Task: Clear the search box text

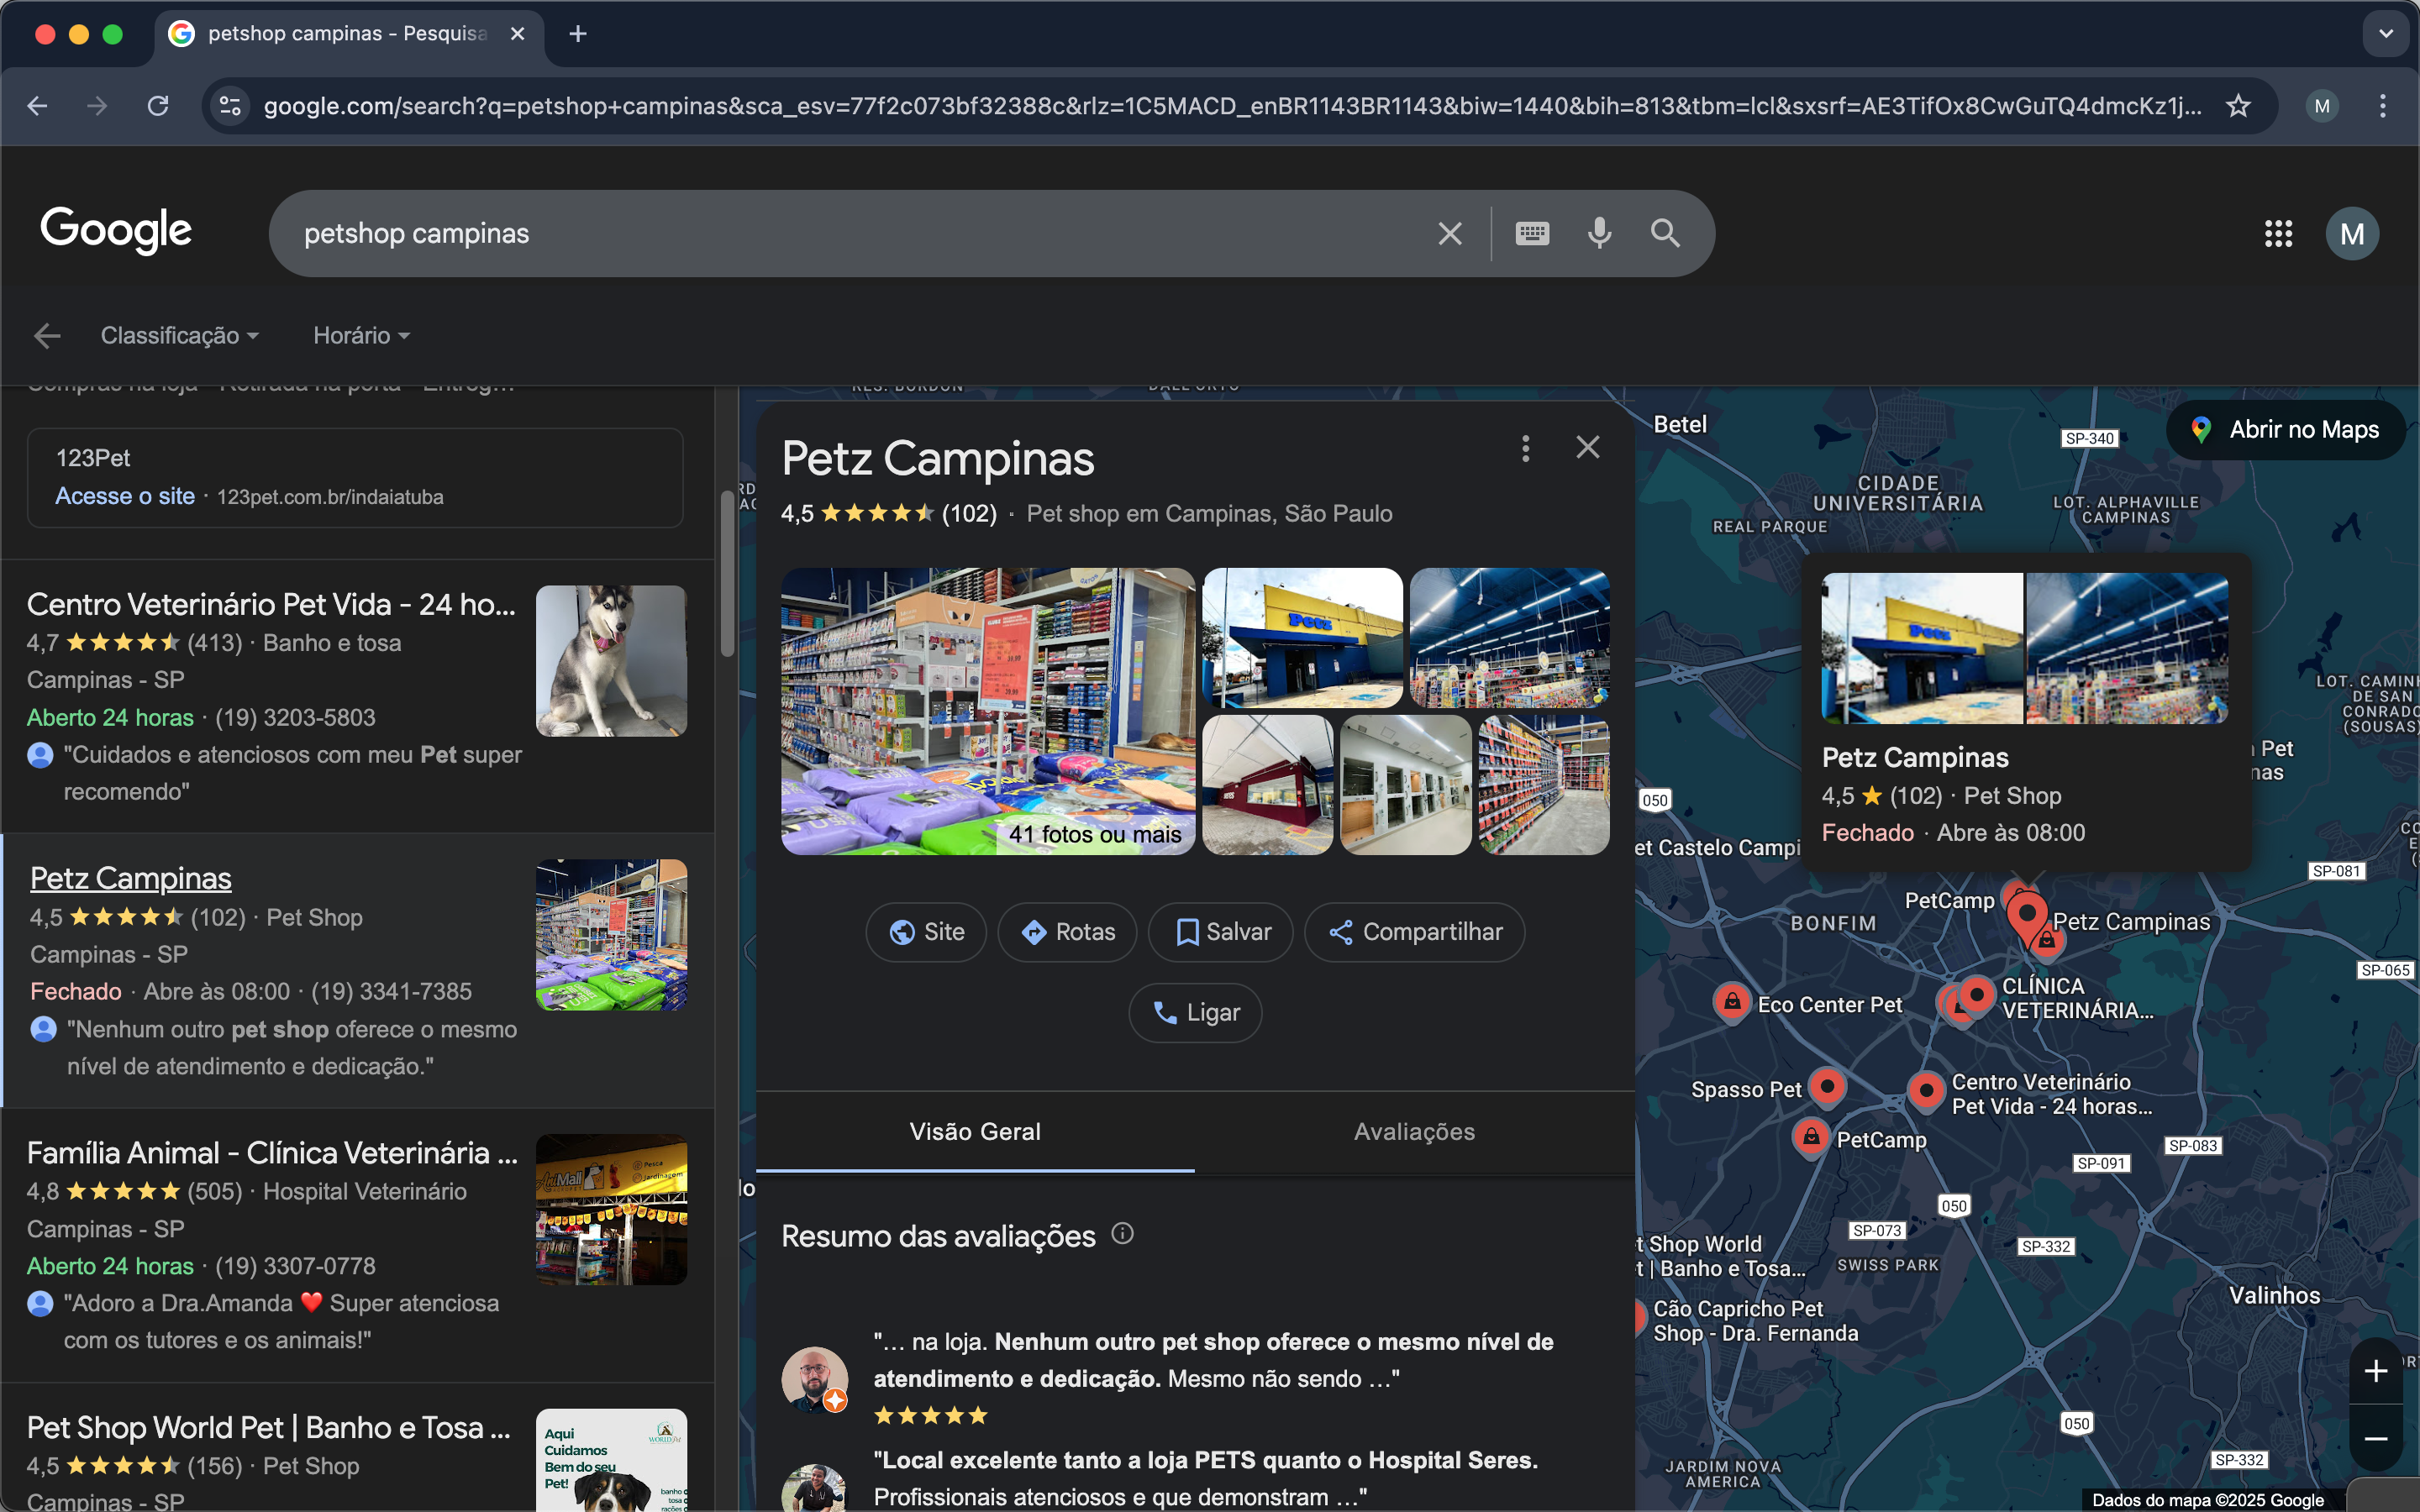Action: click(1449, 234)
